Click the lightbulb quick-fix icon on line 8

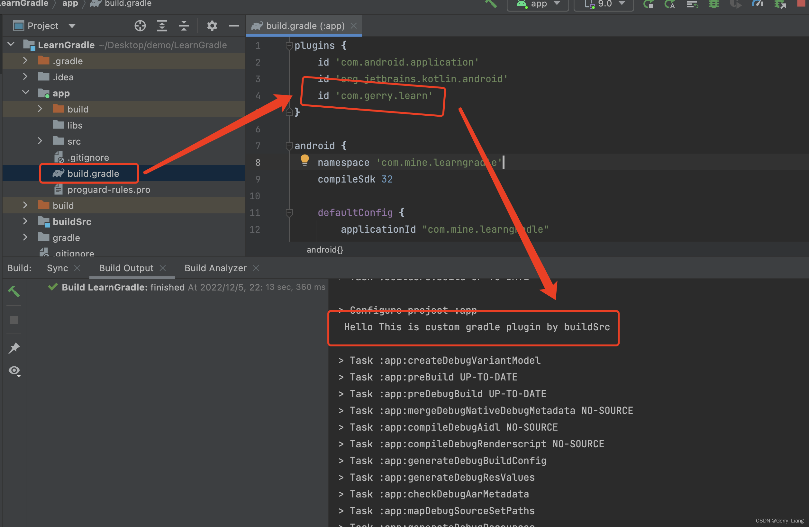(x=305, y=160)
